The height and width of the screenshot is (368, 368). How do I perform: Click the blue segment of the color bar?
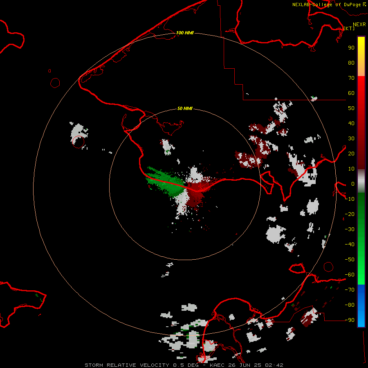coord(361,306)
